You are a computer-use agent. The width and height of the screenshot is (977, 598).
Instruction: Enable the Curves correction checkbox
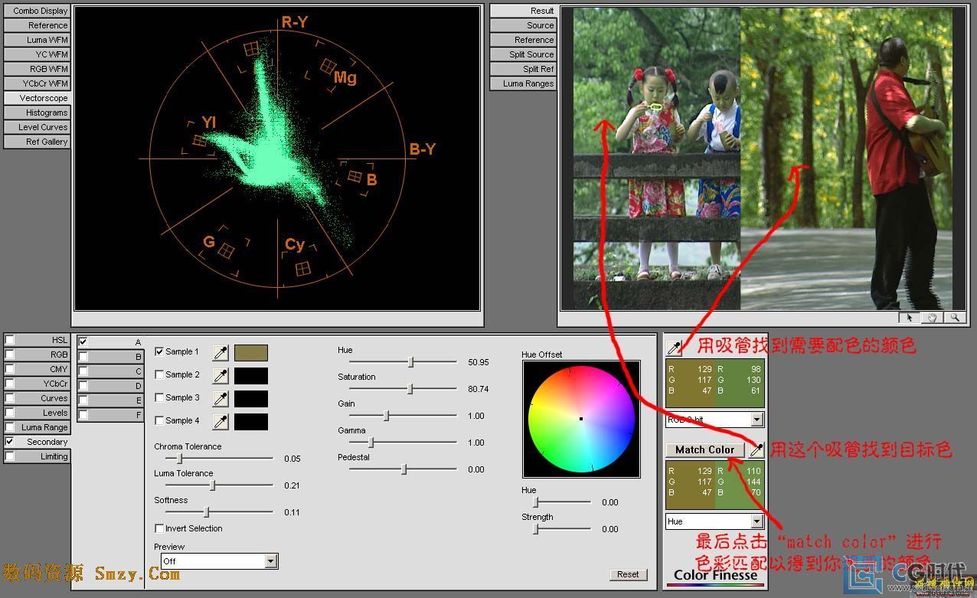[10, 398]
